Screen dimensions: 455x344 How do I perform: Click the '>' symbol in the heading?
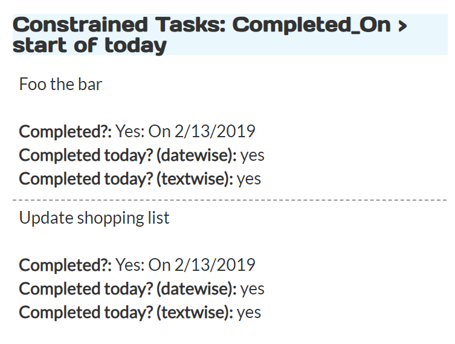[x=401, y=25]
